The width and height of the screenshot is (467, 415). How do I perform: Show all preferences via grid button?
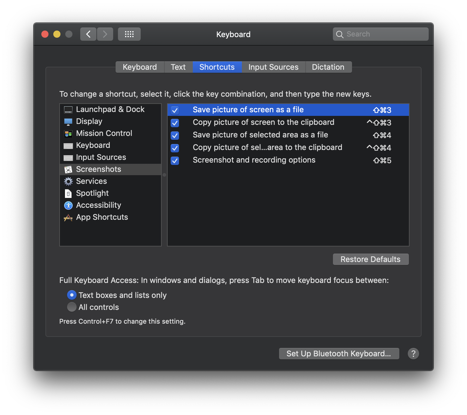pos(129,34)
